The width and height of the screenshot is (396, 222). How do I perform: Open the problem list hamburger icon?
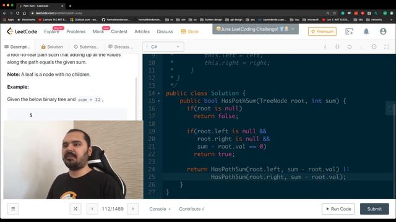tap(13, 209)
